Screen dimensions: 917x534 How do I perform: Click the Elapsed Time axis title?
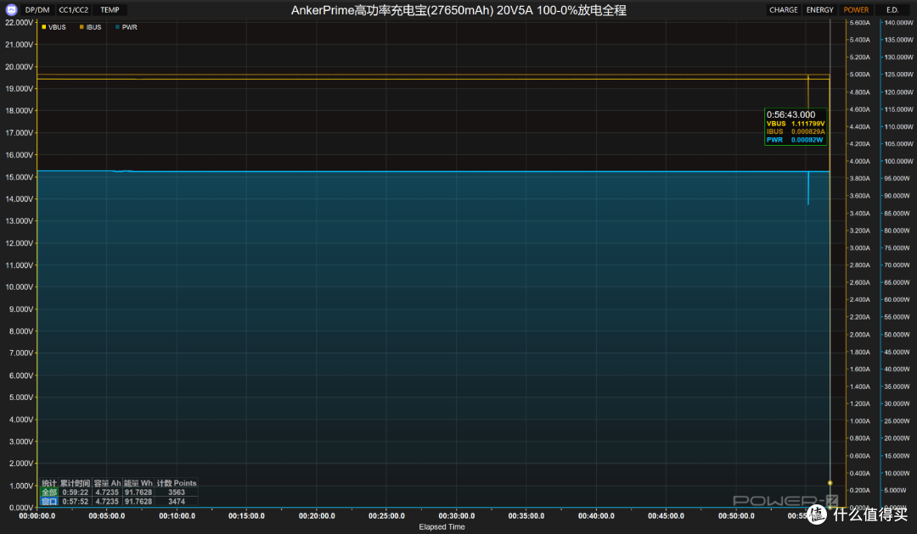coord(442,527)
